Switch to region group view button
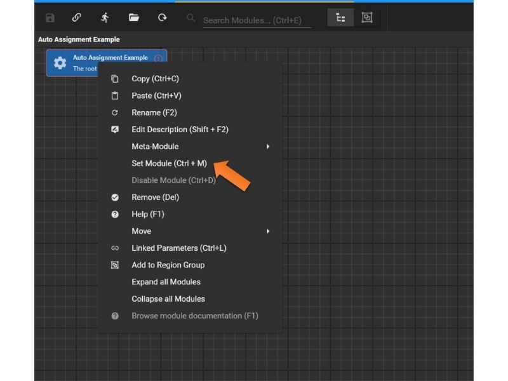 coord(367,18)
